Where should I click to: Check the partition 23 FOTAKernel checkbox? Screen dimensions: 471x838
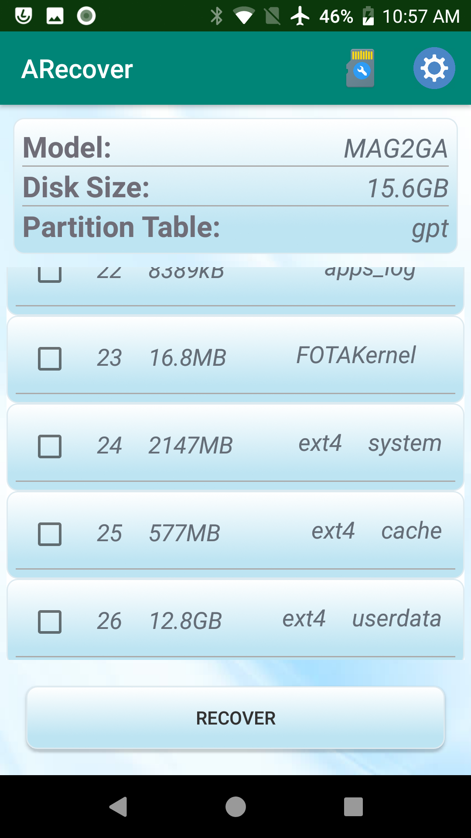[x=50, y=359]
